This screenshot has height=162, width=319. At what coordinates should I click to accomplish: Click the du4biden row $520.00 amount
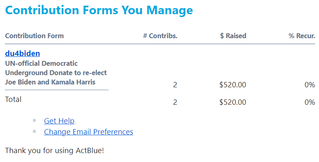pos(233,85)
